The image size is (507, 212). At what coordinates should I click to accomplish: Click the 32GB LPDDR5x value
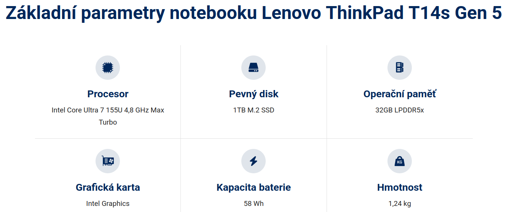[400, 110]
